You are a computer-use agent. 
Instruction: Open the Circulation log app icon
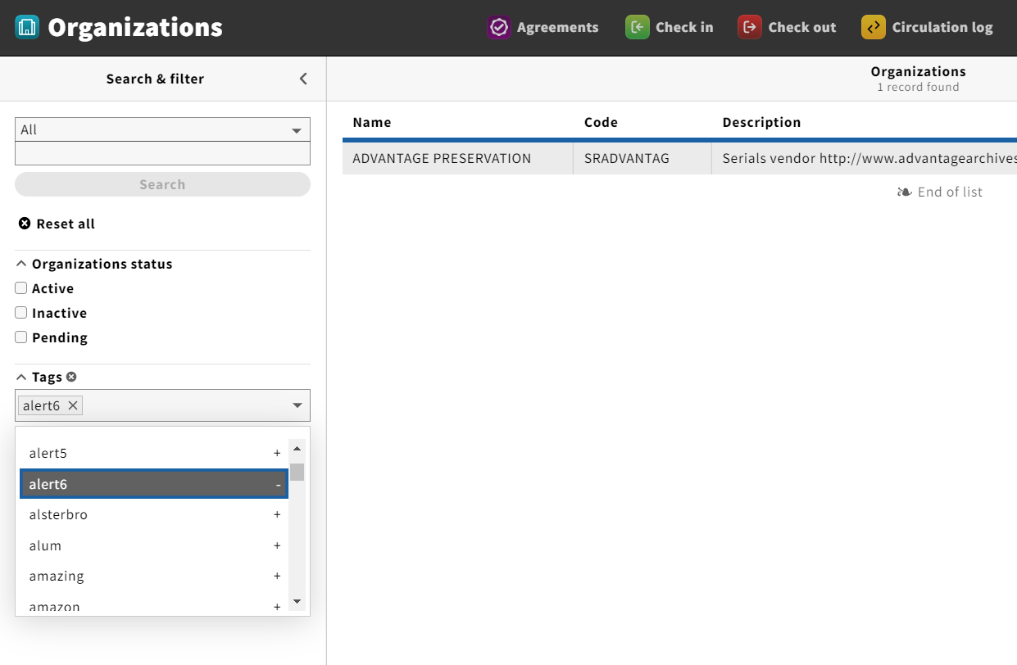pyautogui.click(x=874, y=27)
